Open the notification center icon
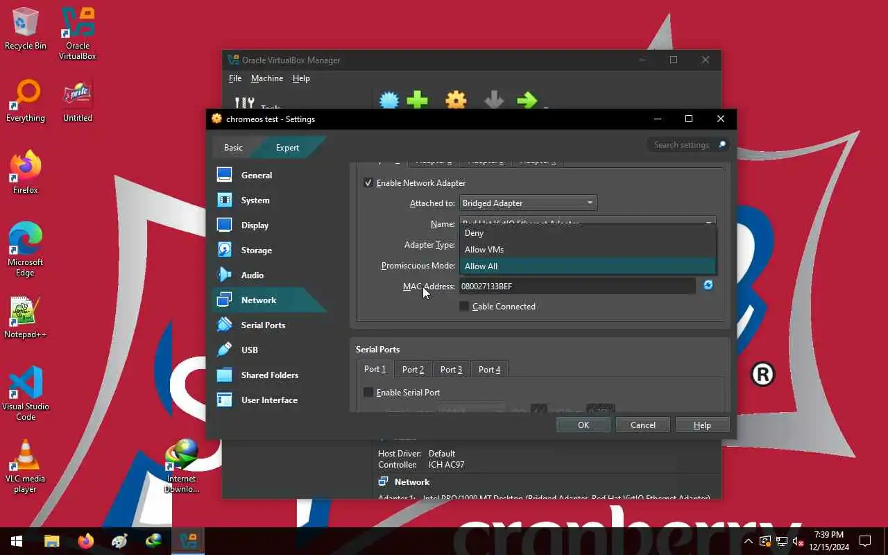 (x=865, y=541)
